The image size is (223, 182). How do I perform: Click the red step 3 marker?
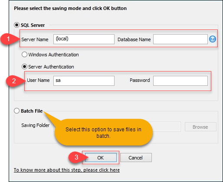click(x=76, y=157)
